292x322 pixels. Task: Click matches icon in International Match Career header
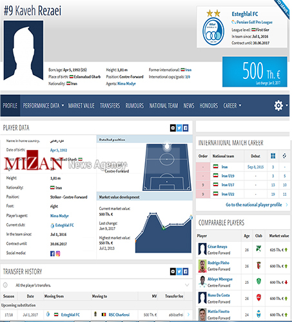273,156
